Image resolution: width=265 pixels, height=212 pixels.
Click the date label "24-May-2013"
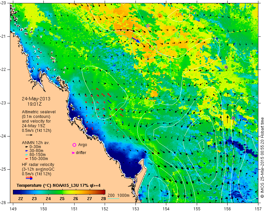[x=36, y=99]
